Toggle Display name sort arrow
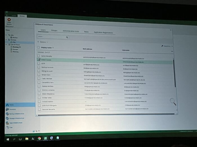Image resolution: width=197 pixels, height=147 pixels. (53, 48)
